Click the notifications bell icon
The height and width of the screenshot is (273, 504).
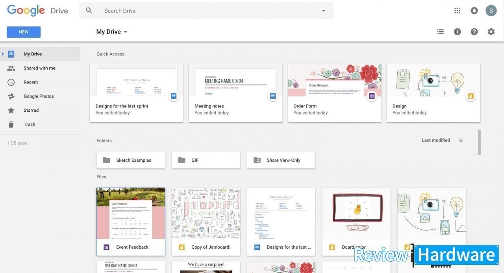pos(474,11)
